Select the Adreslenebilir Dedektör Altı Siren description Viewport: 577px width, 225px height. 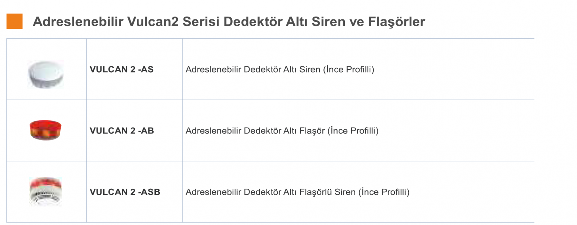280,69
